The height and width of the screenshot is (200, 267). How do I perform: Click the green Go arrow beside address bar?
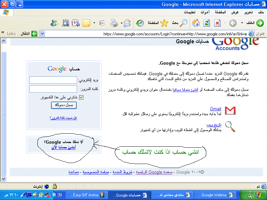tap(34, 34)
